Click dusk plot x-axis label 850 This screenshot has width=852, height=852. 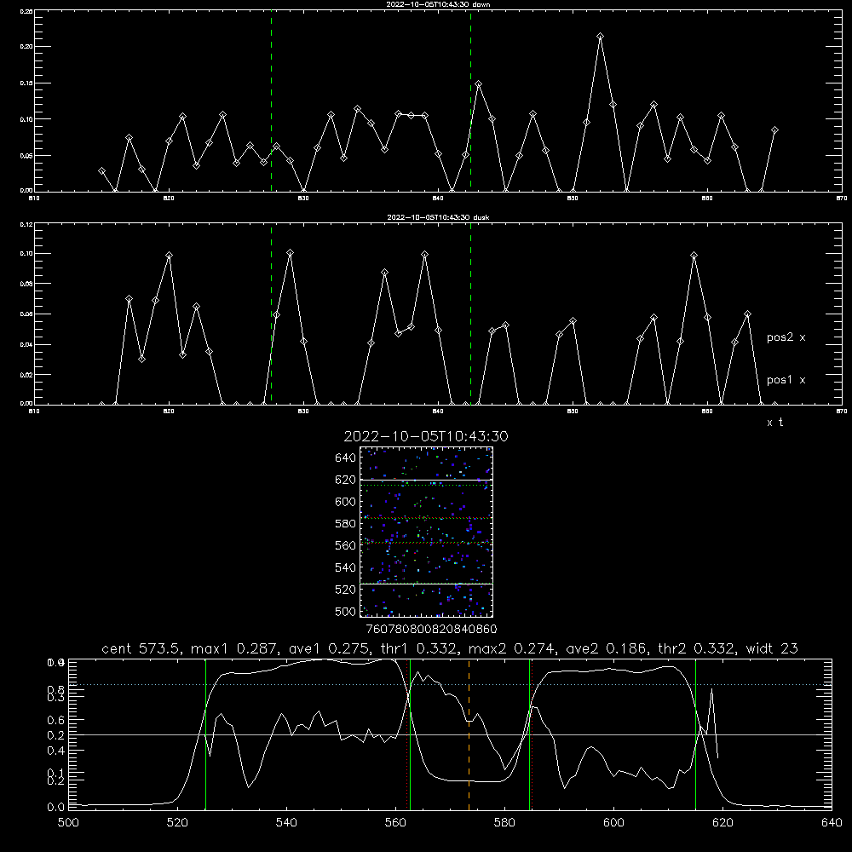(573, 412)
